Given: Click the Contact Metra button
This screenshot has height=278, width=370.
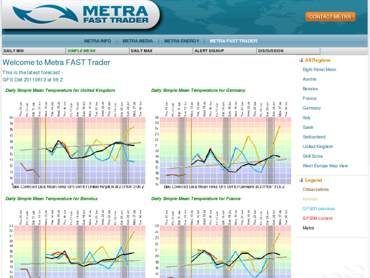Looking at the screenshot, I should click(330, 17).
